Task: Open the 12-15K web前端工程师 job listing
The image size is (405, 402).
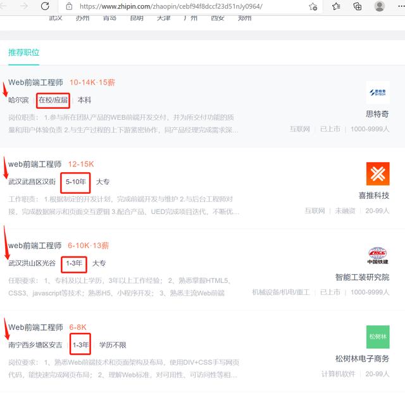Action: point(35,164)
